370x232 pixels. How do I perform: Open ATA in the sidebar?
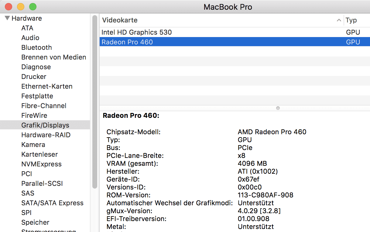(x=27, y=28)
